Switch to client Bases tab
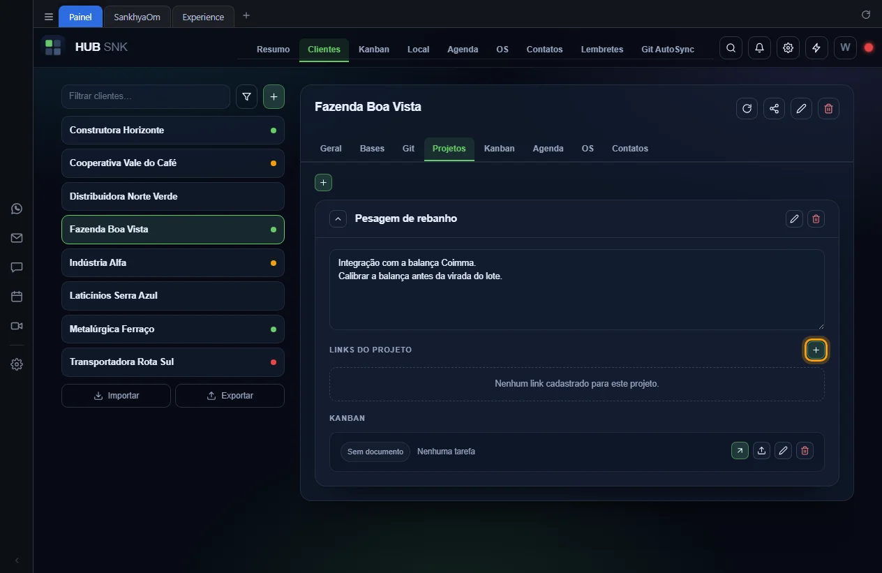 (x=372, y=149)
